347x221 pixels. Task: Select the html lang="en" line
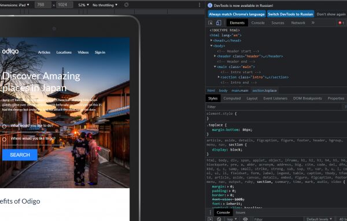tap(226, 35)
